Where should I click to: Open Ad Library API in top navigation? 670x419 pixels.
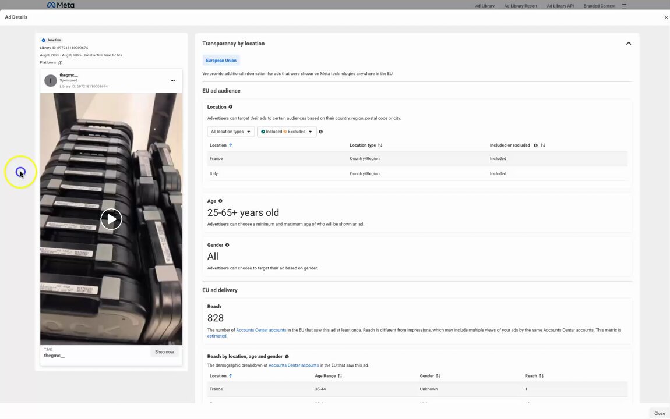pyautogui.click(x=560, y=6)
